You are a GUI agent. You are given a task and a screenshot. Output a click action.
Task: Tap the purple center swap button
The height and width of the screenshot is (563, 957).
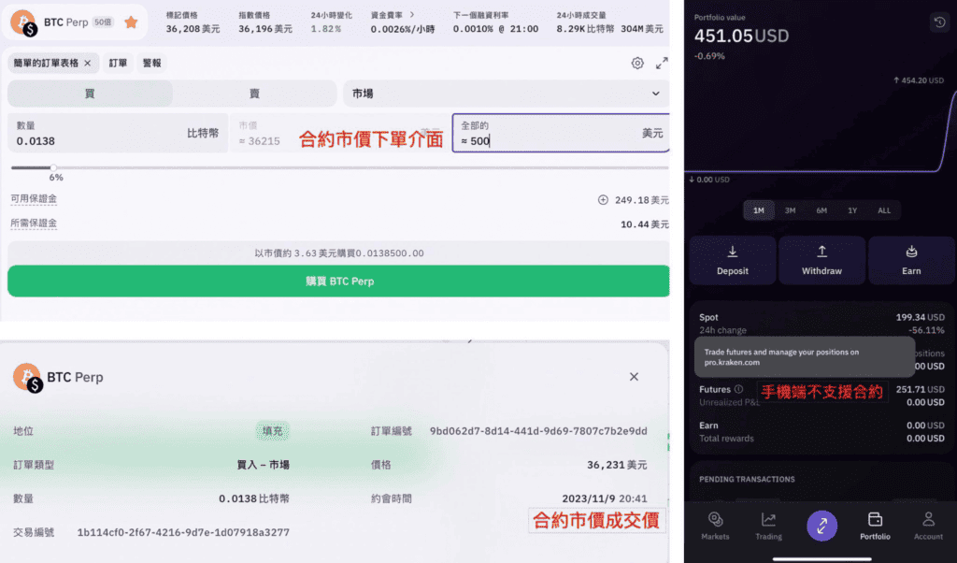point(821,526)
